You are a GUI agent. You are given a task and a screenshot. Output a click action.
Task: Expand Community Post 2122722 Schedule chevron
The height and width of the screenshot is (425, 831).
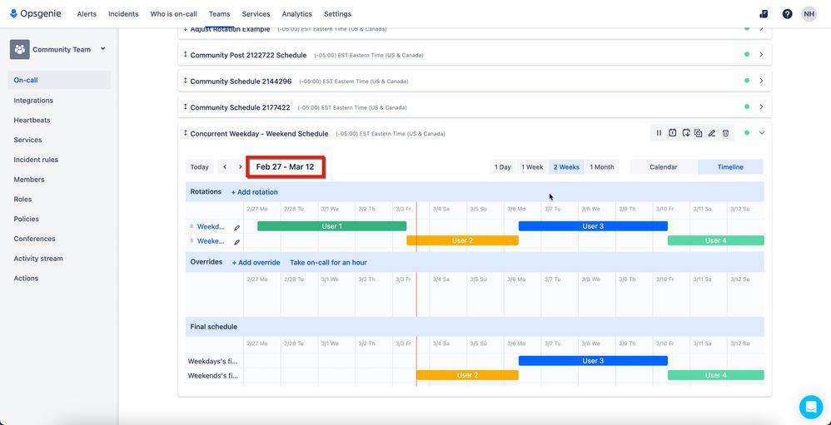[x=762, y=54]
